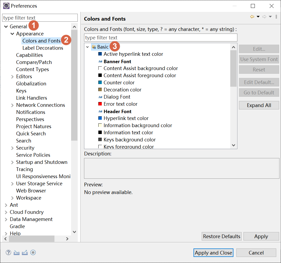The image size is (281, 263).
Task: Expand the Editors tree node
Action: pyautogui.click(x=12, y=77)
